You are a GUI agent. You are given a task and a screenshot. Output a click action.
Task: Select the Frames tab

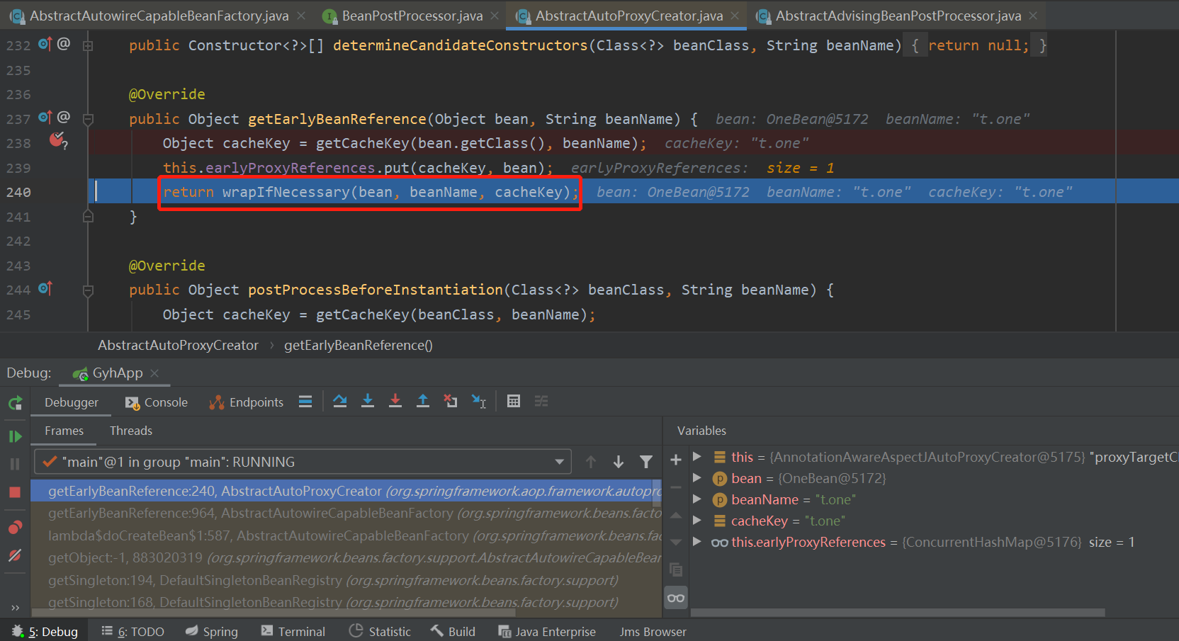point(64,431)
